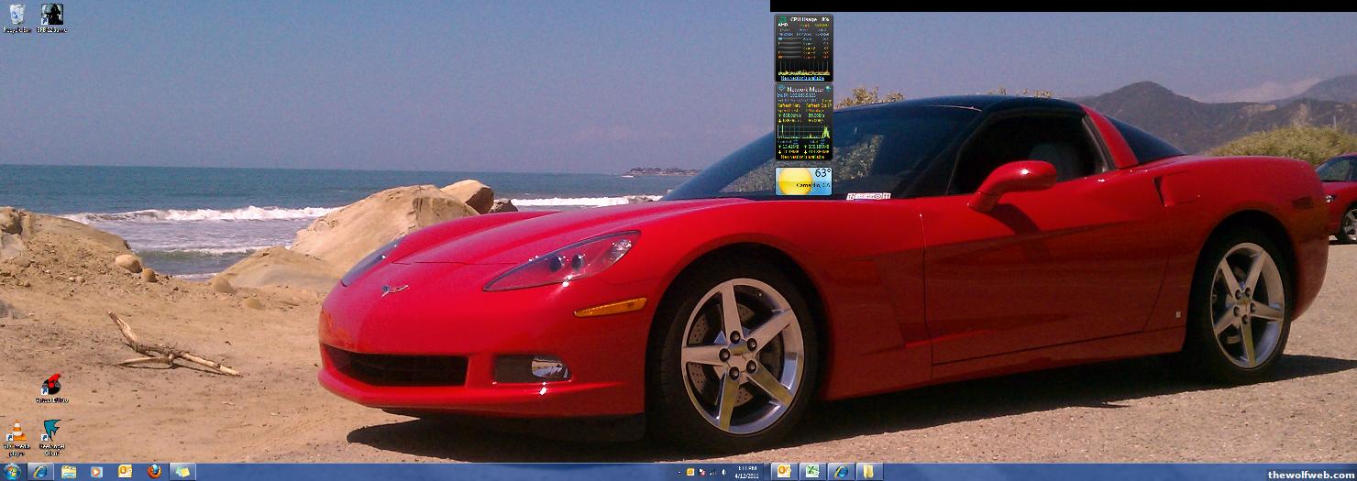This screenshot has width=1357, height=481.
Task: Open Windows Media Player from taskbar
Action: coord(96,472)
